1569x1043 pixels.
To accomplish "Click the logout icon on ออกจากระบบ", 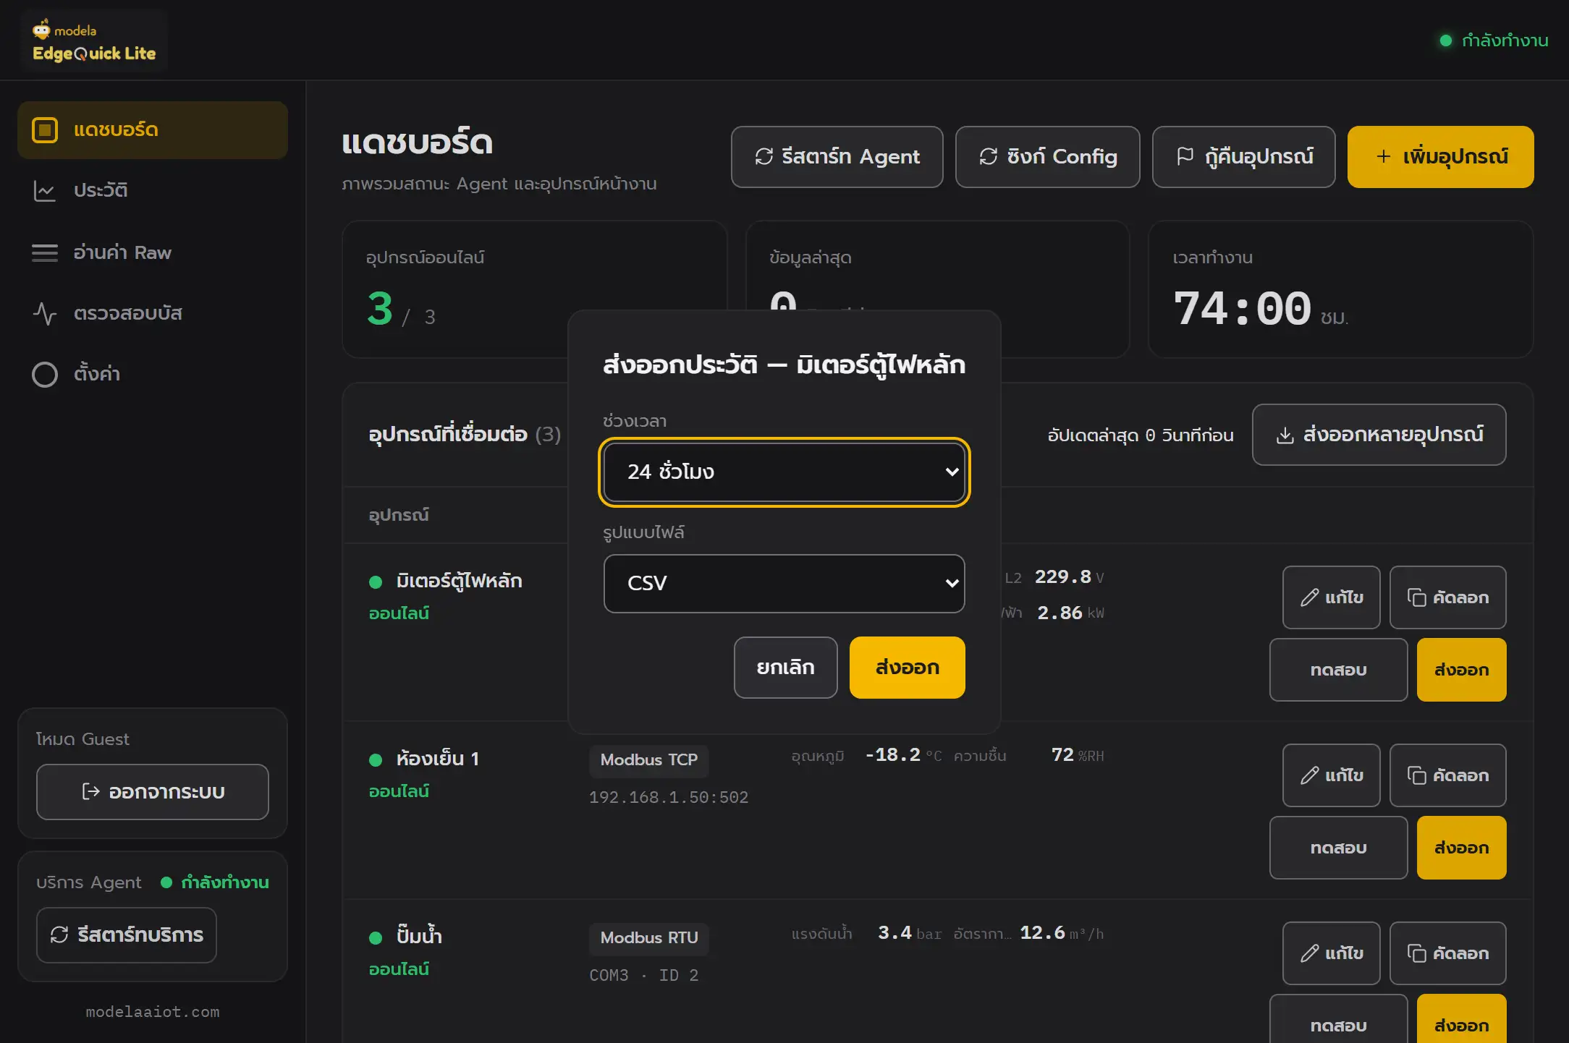I will [91, 792].
